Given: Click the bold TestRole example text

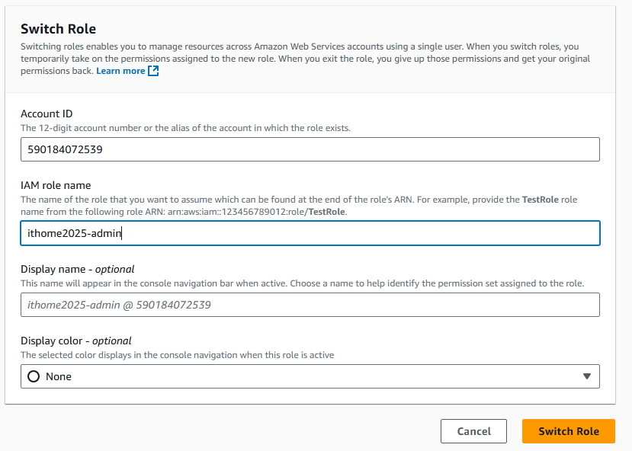Looking at the screenshot, I should point(541,200).
